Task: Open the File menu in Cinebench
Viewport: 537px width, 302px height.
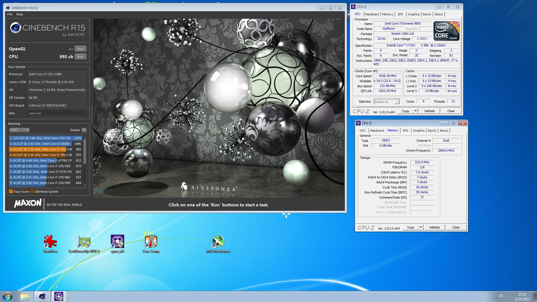Action: point(10,14)
